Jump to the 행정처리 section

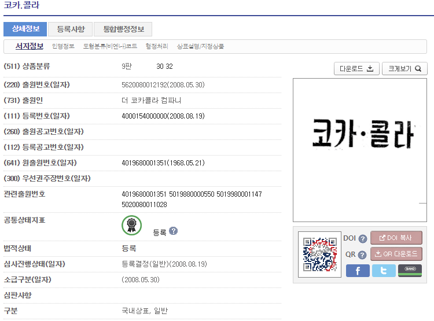[157, 46]
